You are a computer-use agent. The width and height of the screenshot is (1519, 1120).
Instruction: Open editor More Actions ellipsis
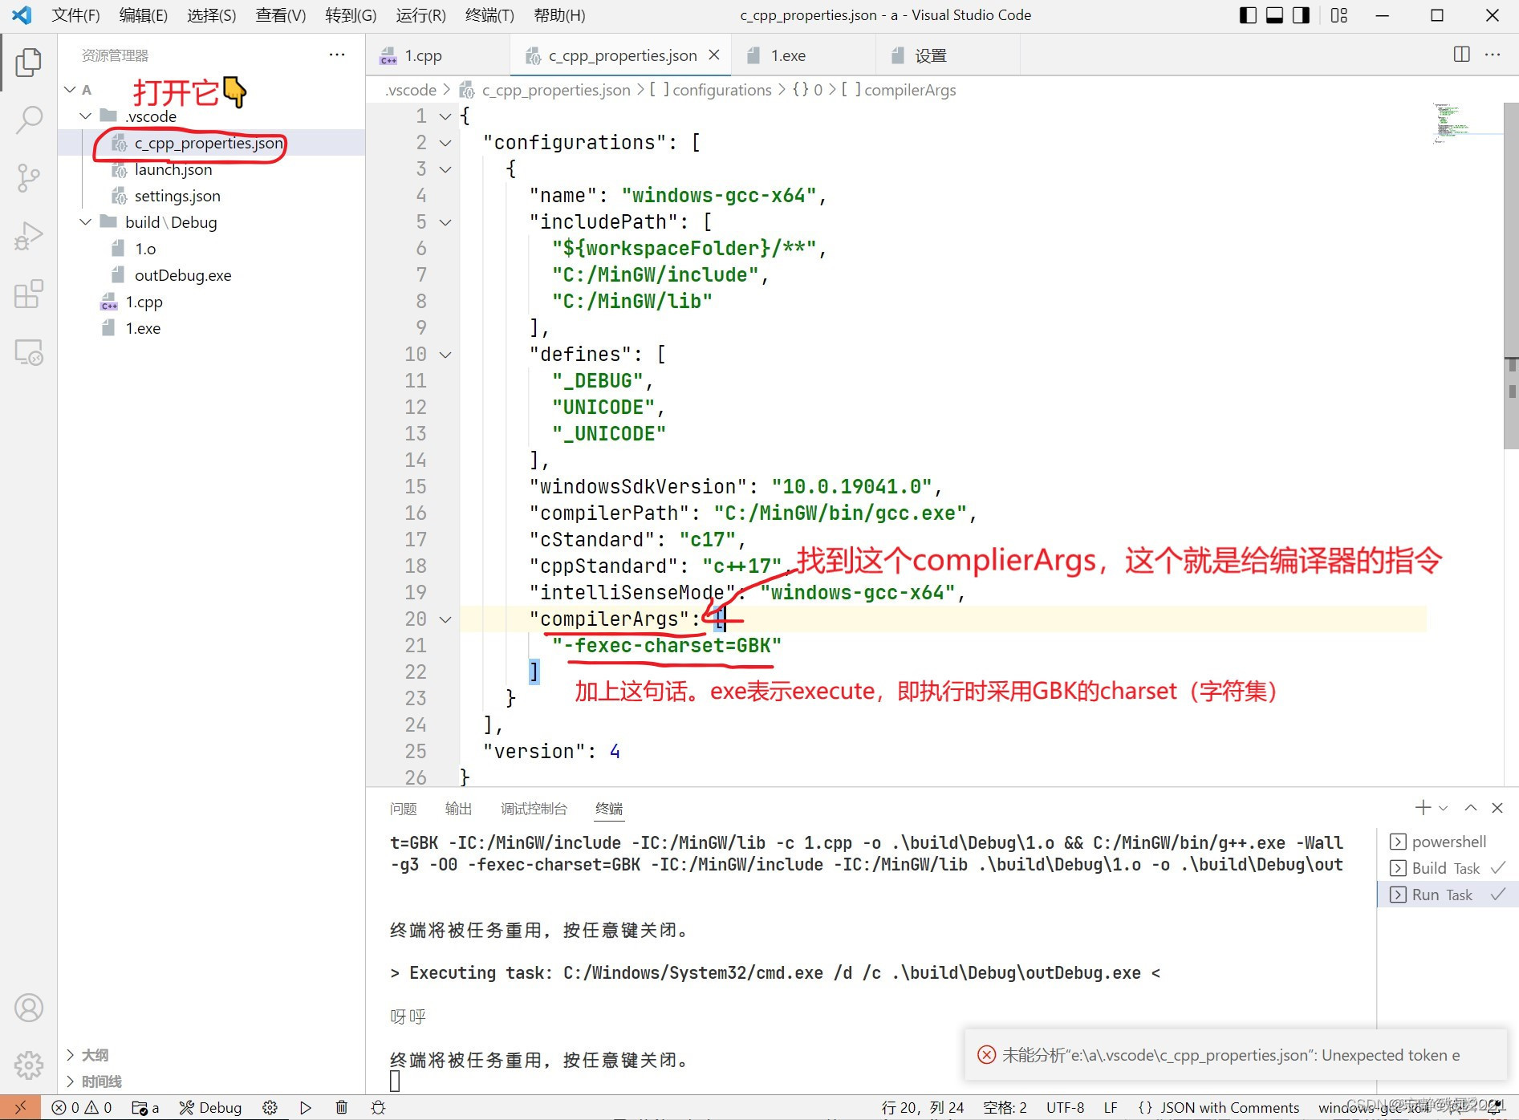click(1493, 55)
